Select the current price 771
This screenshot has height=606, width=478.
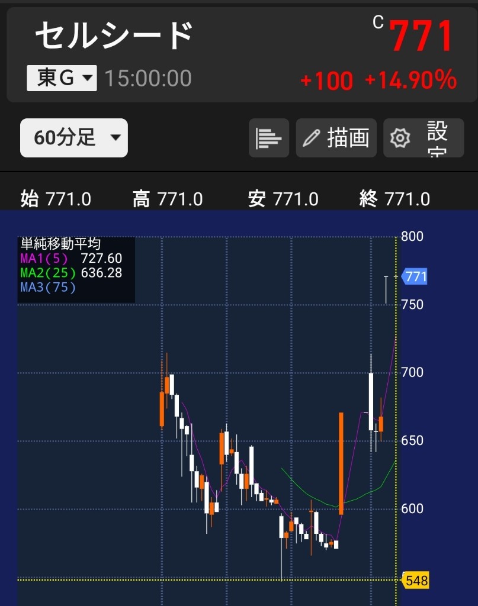click(421, 36)
